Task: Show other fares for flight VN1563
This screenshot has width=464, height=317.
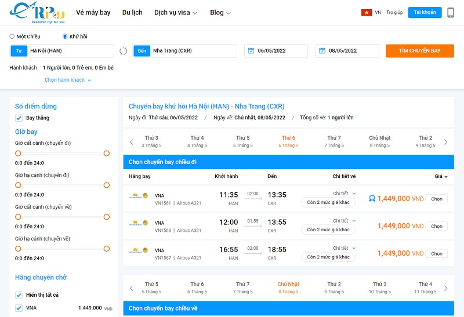Action: coord(328,229)
